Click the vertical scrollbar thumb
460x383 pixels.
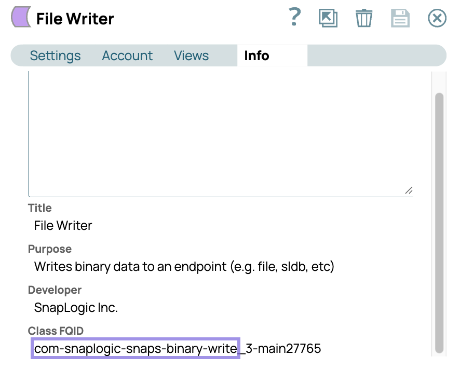439,223
